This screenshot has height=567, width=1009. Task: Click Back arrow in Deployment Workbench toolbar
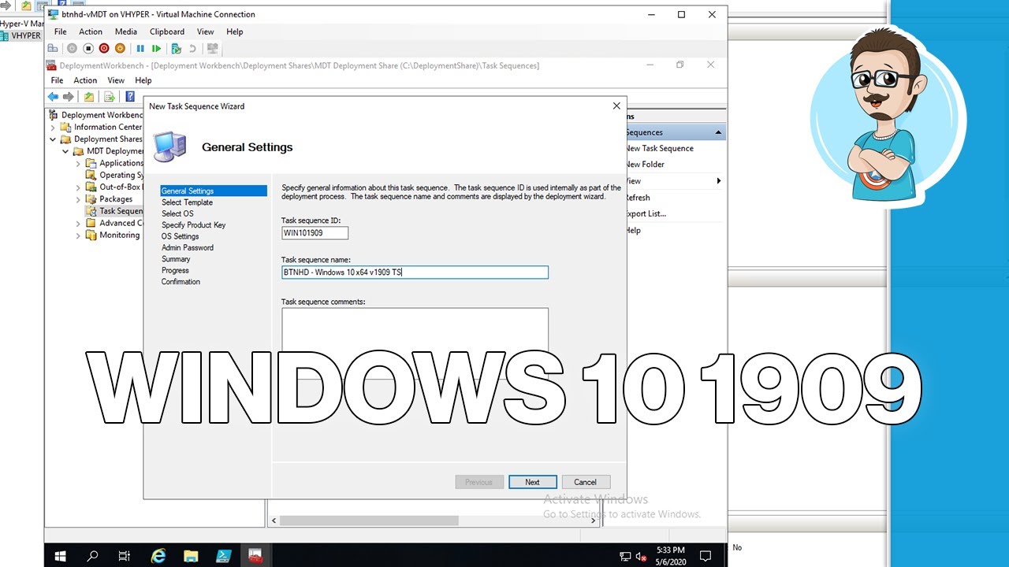coord(53,97)
